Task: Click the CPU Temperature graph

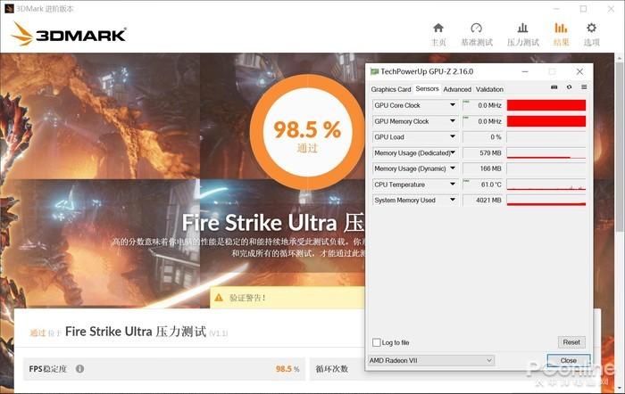Action: point(546,185)
